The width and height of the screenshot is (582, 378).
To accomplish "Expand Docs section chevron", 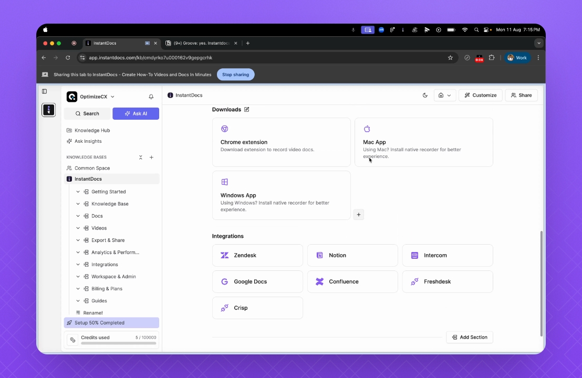I will tap(78, 216).
